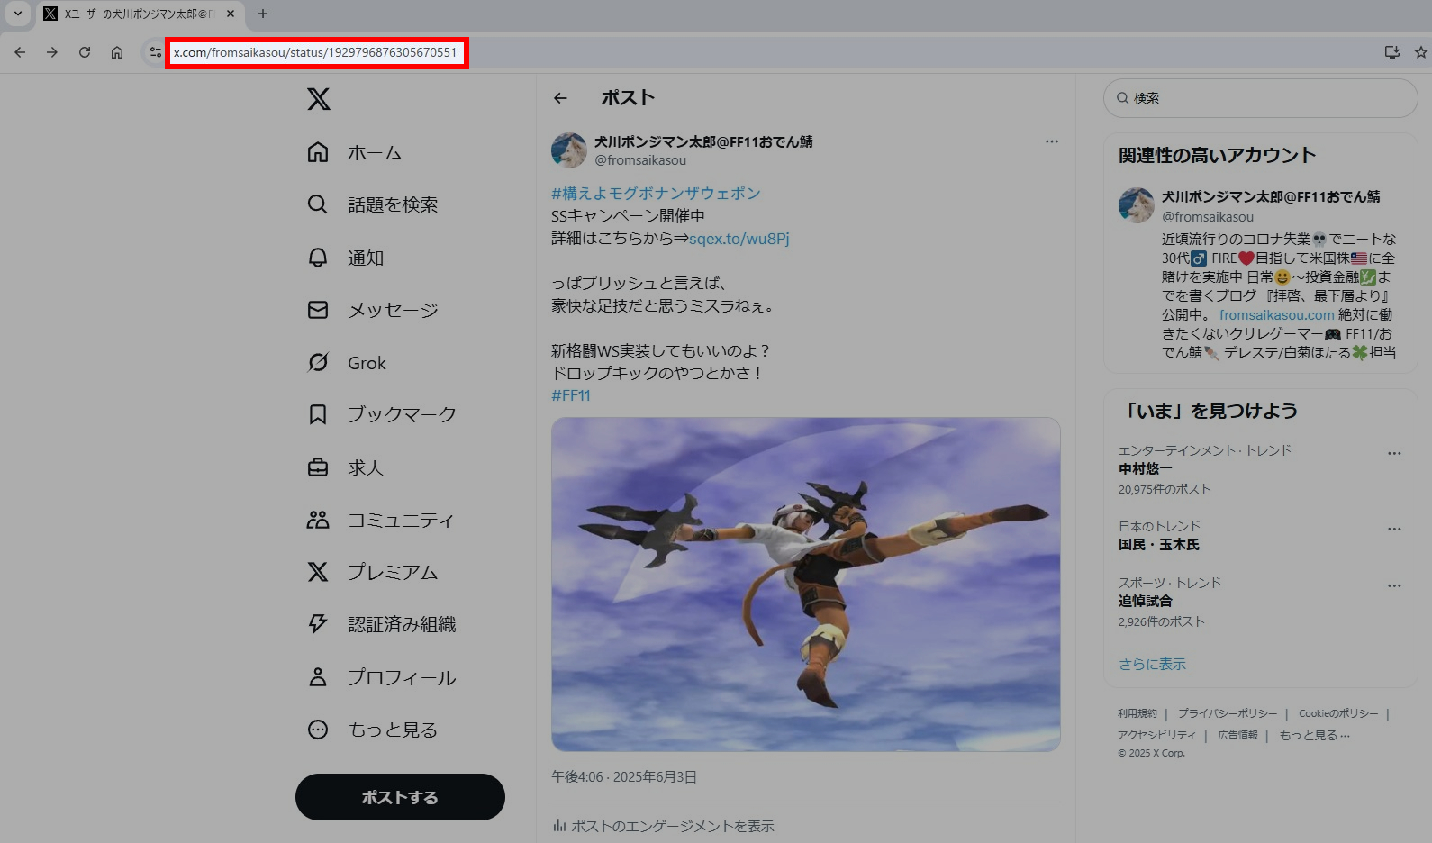
Task: Close the X post browser tab
Action: [x=231, y=14]
